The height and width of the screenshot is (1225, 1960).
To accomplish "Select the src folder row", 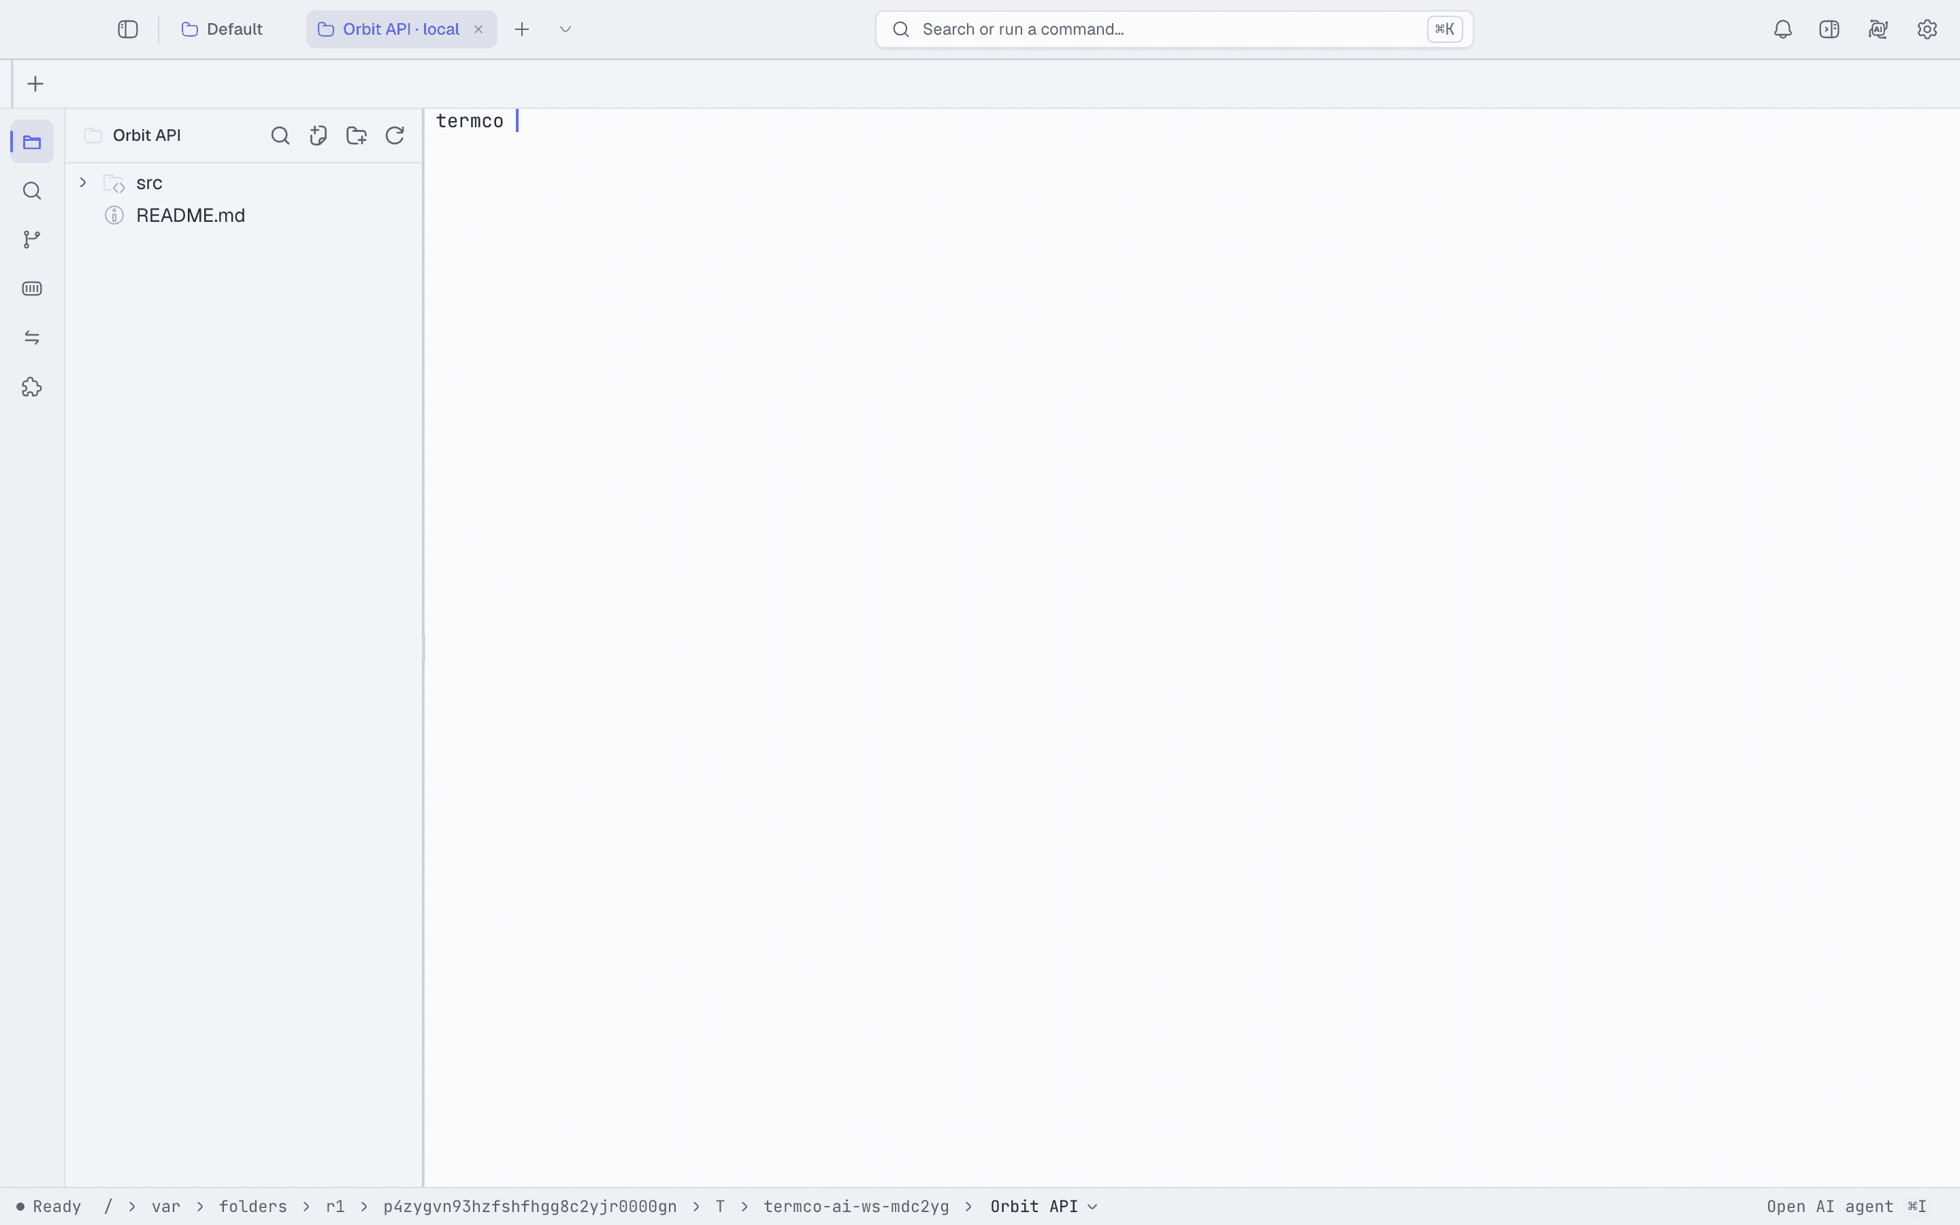I will (x=243, y=183).
